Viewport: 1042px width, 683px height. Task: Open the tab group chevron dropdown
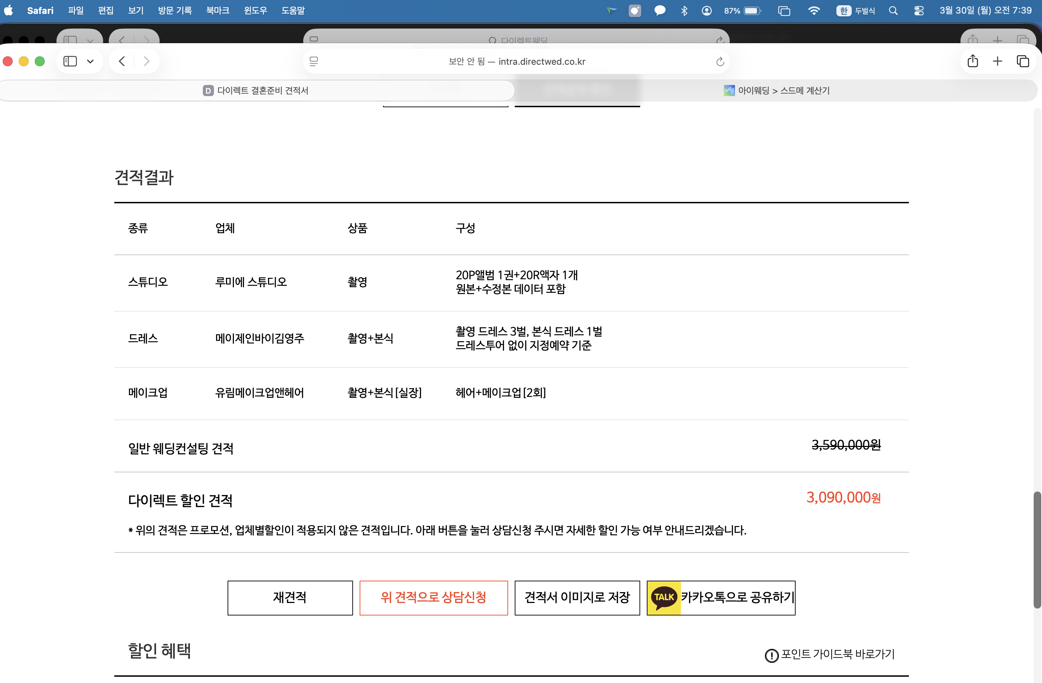tap(91, 61)
